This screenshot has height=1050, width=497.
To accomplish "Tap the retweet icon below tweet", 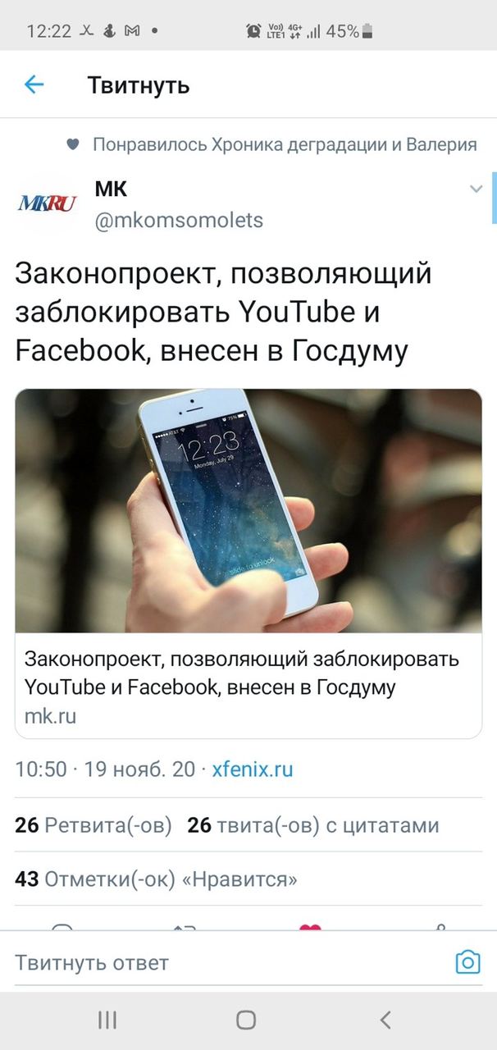I will [x=185, y=928].
